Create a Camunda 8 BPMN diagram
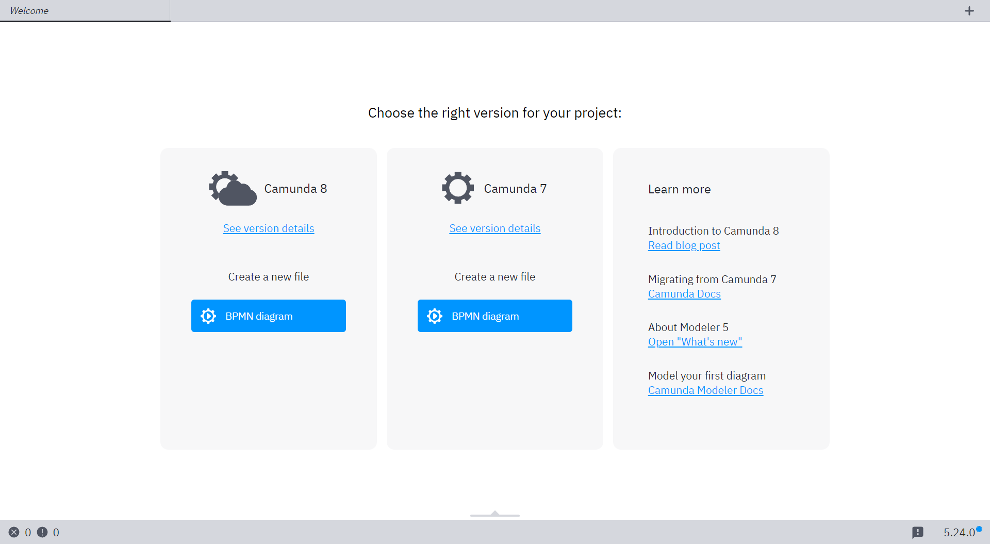This screenshot has height=544, width=990. [x=268, y=316]
